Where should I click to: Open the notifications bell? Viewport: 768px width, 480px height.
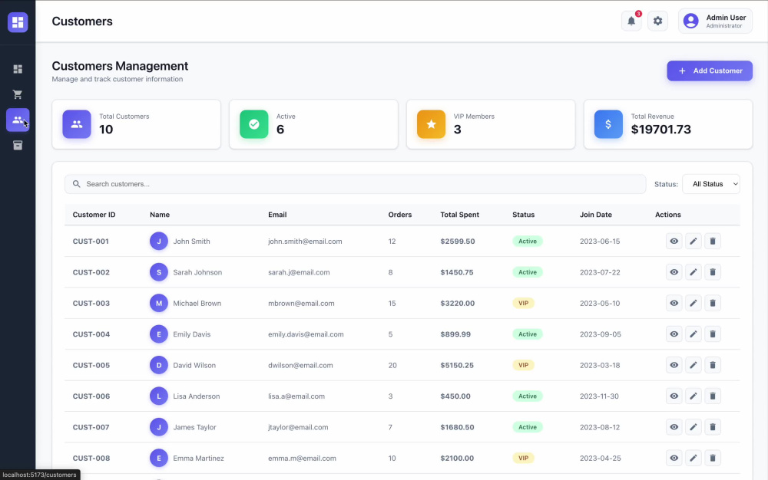click(x=631, y=21)
